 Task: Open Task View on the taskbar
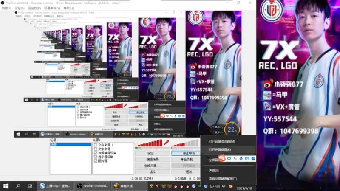pos(30,186)
